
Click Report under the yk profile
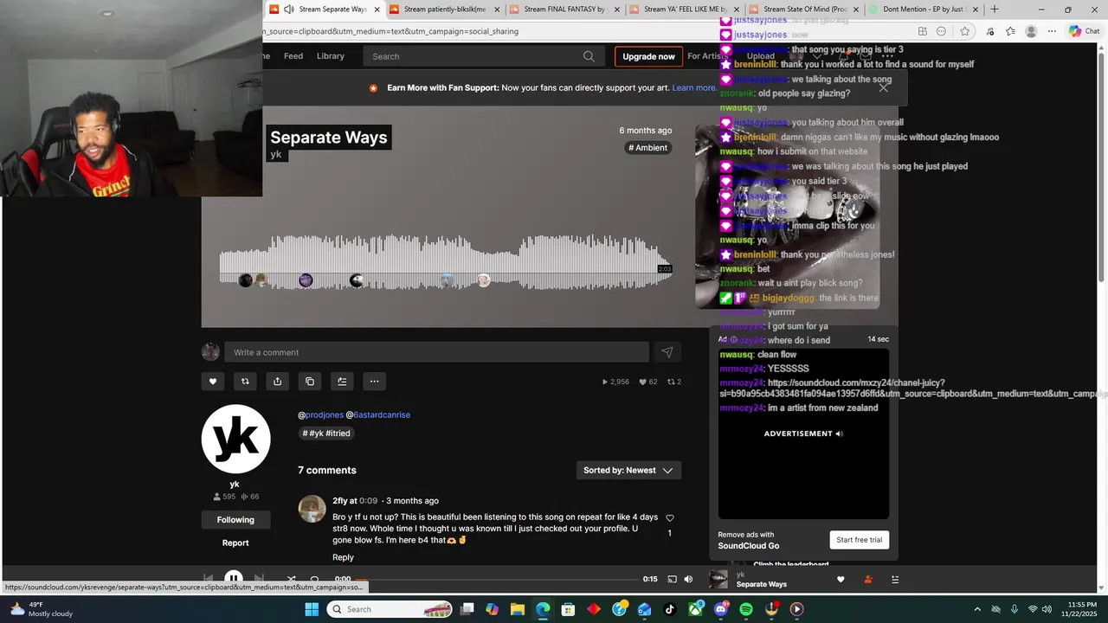(x=235, y=543)
